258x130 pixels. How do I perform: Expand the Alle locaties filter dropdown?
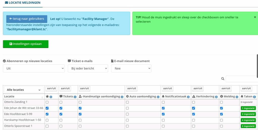point(24,90)
